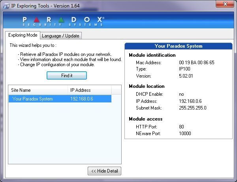This screenshot has width=237, height=182.
Task: Click the blue Your Paradox System panel header
Action: tap(178, 46)
